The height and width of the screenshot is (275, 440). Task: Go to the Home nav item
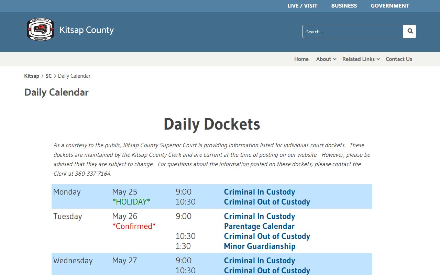(x=301, y=59)
